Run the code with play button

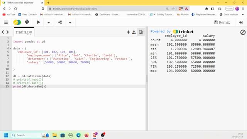point(39,22)
